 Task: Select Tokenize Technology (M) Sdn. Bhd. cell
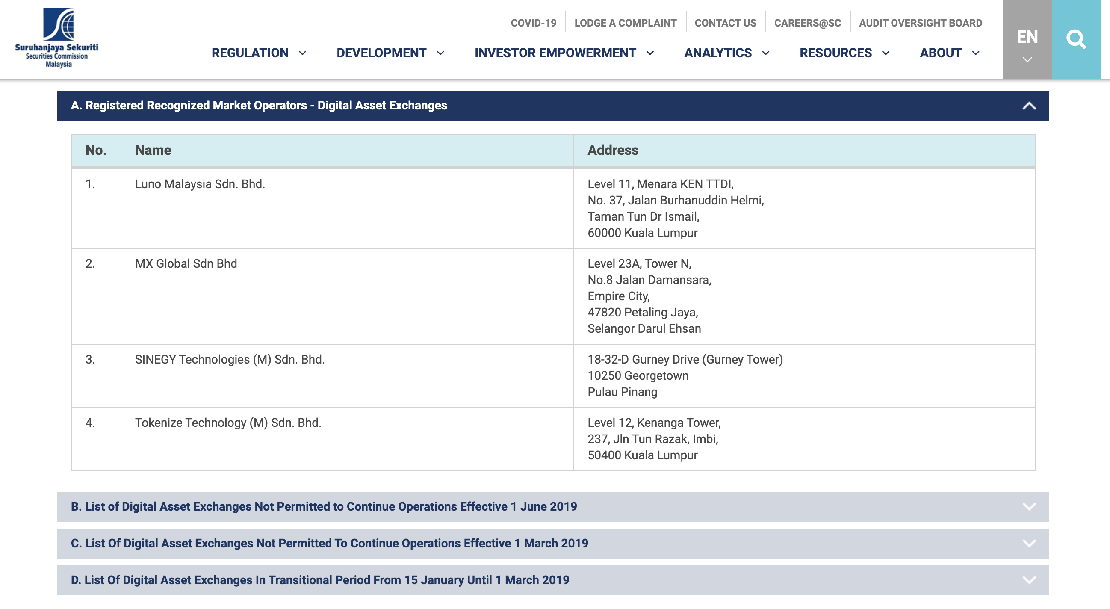point(347,439)
